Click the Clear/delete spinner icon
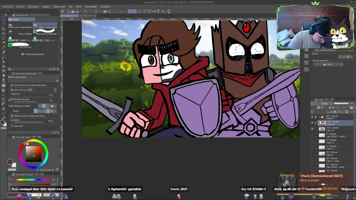356x200 pixels. pyautogui.click(x=96, y=11)
